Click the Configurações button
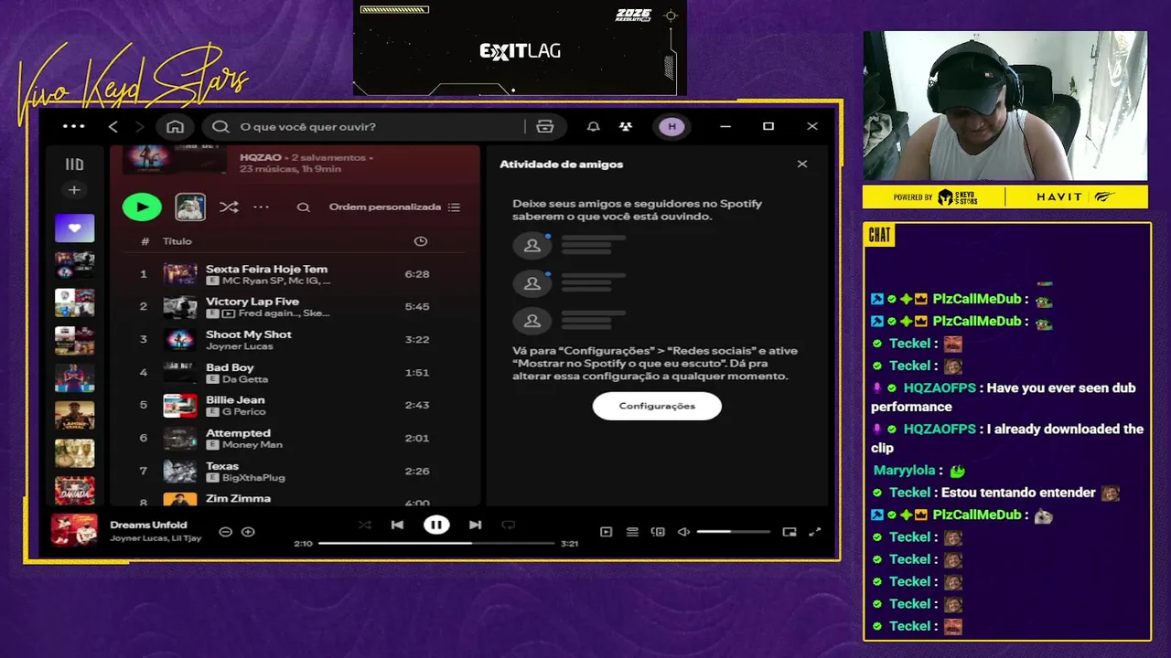Viewport: 1171px width, 658px height. 657,406
